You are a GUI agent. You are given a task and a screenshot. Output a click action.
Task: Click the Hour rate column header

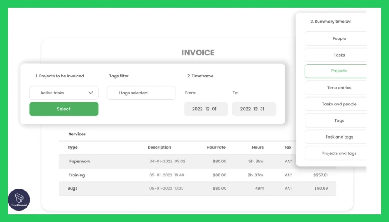click(x=216, y=147)
